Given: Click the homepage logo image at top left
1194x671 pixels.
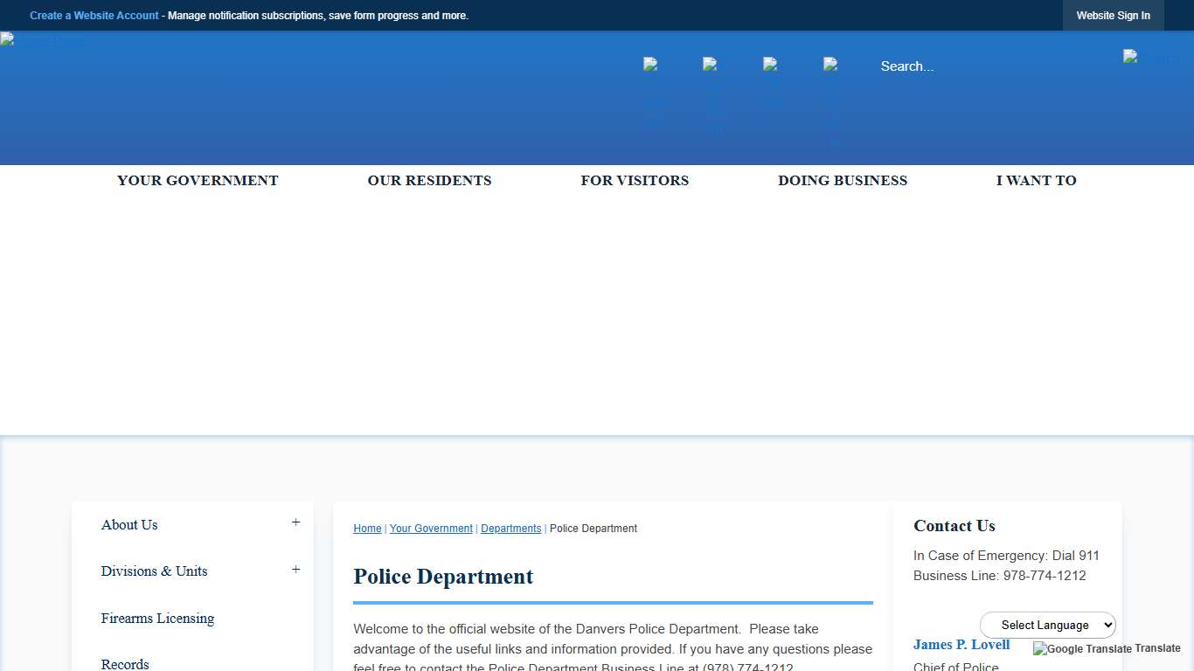Looking at the screenshot, I should (x=42, y=40).
